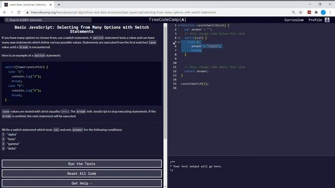Open a new browser tab
This screenshot has width=335, height=188.
(x=59, y=5)
